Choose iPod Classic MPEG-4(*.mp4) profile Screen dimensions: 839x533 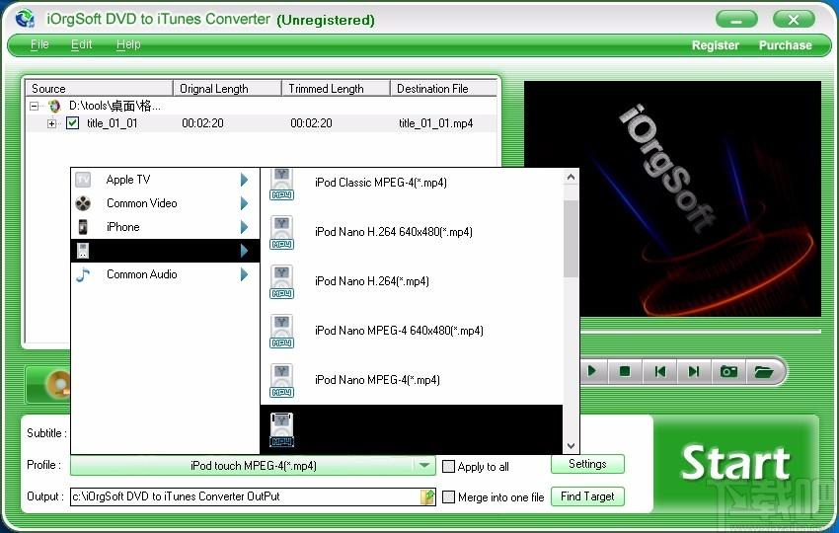tap(412, 183)
